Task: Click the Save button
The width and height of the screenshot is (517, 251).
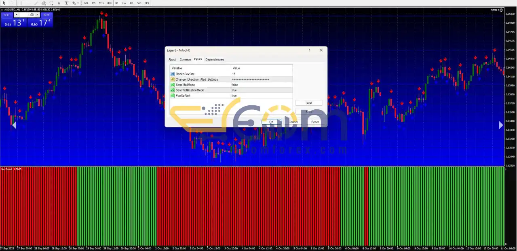Action: tap(309, 112)
